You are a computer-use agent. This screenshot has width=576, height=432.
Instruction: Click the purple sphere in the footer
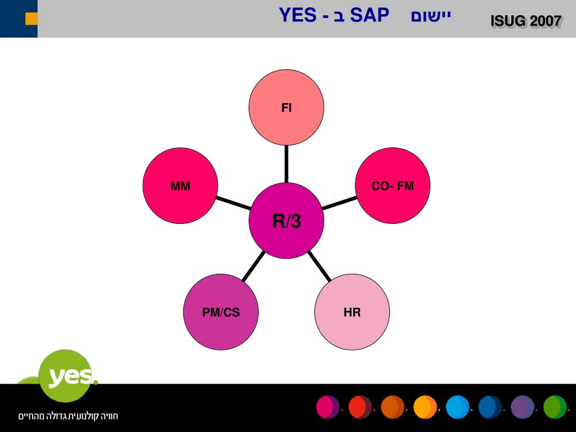[x=523, y=407]
